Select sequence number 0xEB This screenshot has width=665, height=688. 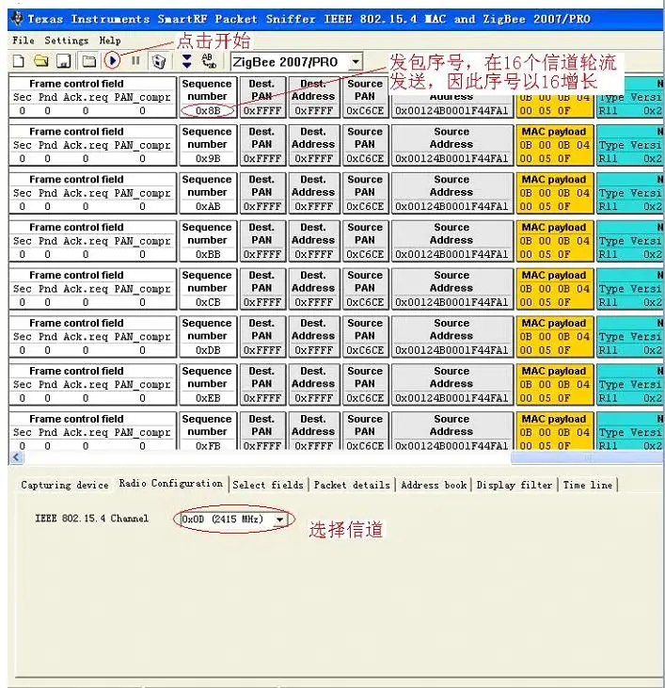208,398
